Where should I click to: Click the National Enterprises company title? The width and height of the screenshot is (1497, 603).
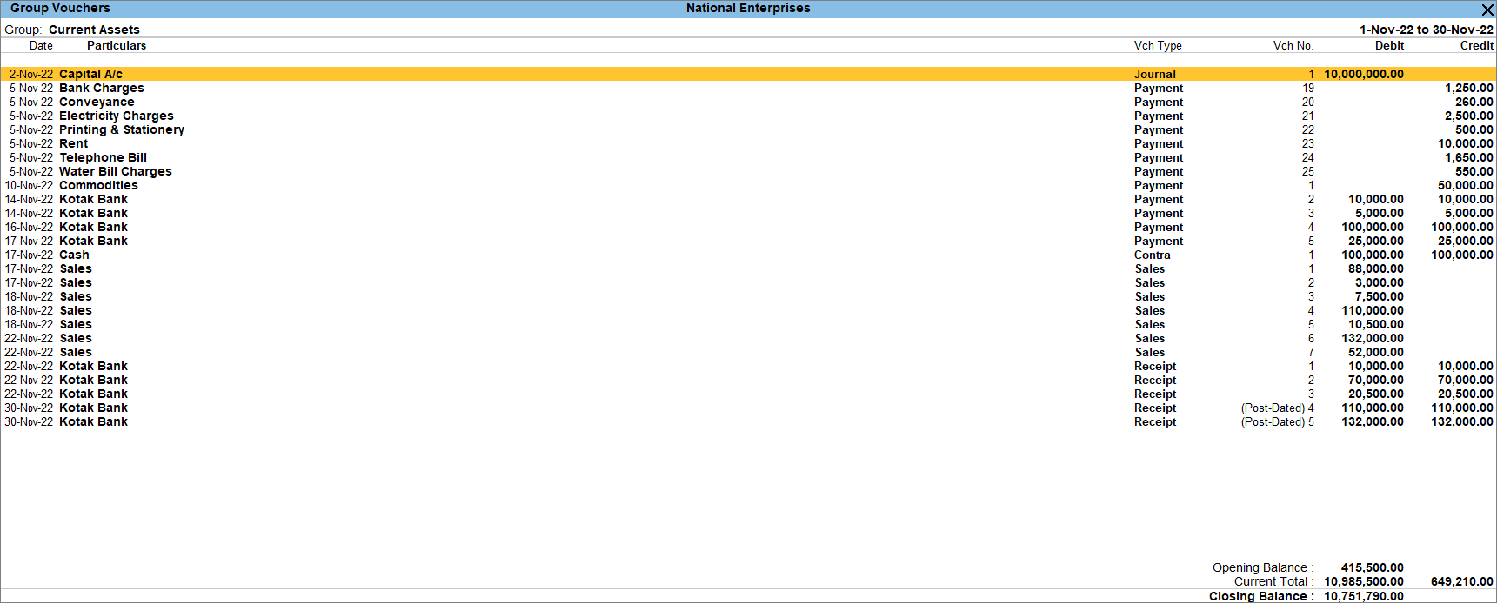(x=748, y=8)
